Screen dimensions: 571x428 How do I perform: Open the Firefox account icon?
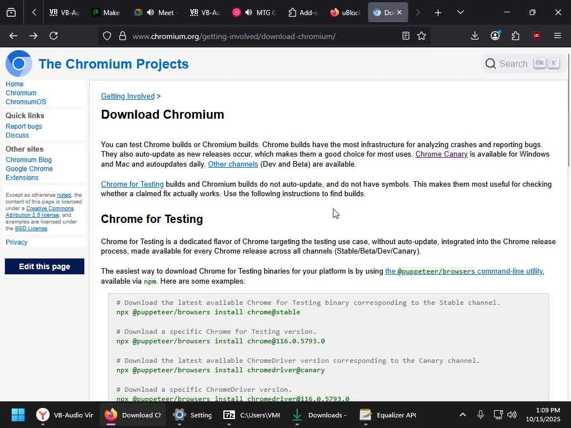[495, 36]
